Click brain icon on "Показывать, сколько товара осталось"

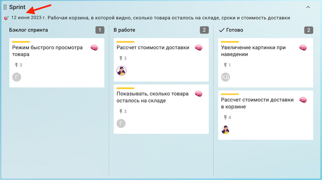click(198, 94)
